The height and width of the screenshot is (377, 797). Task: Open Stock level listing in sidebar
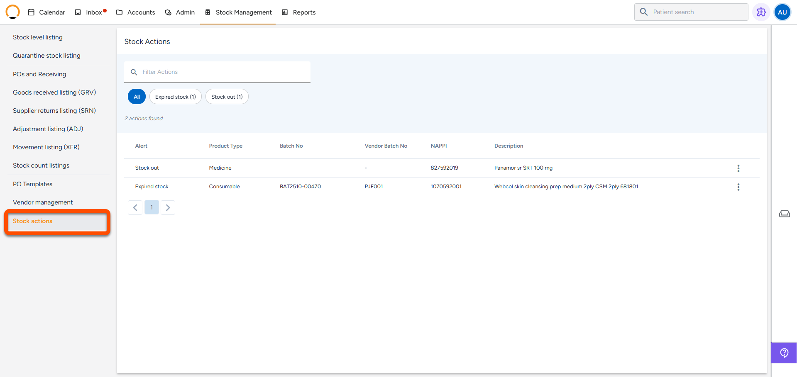coord(38,37)
